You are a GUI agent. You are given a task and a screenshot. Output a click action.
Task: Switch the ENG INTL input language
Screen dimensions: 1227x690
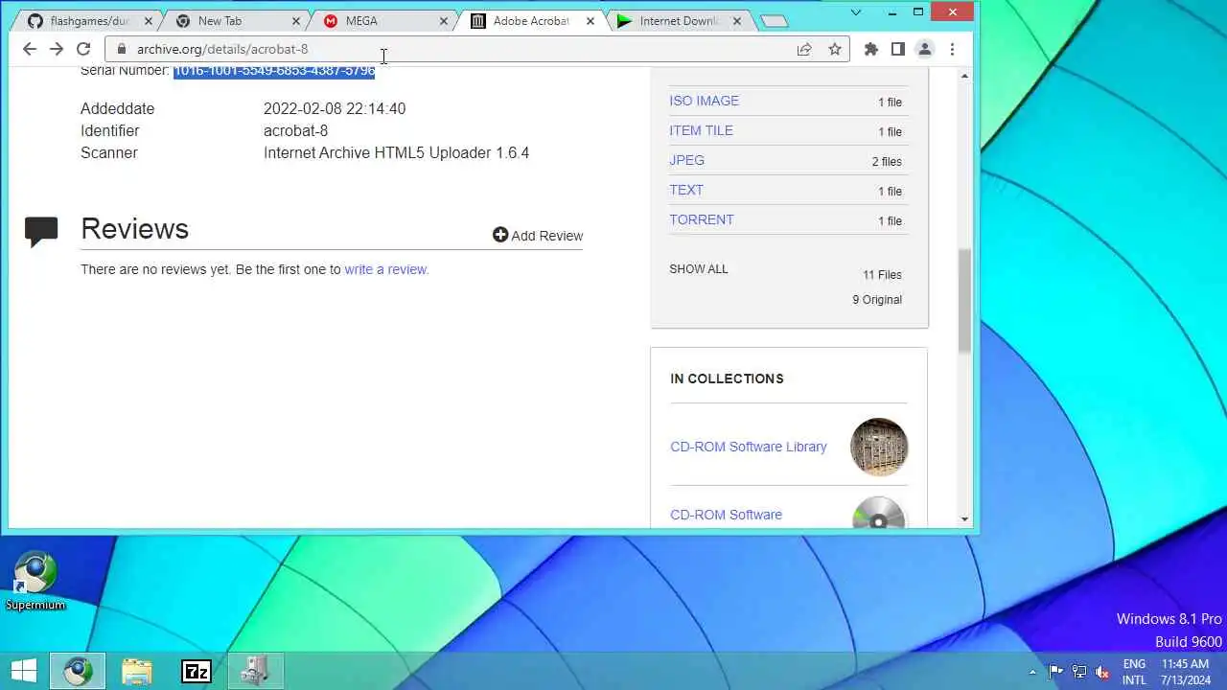click(1134, 672)
